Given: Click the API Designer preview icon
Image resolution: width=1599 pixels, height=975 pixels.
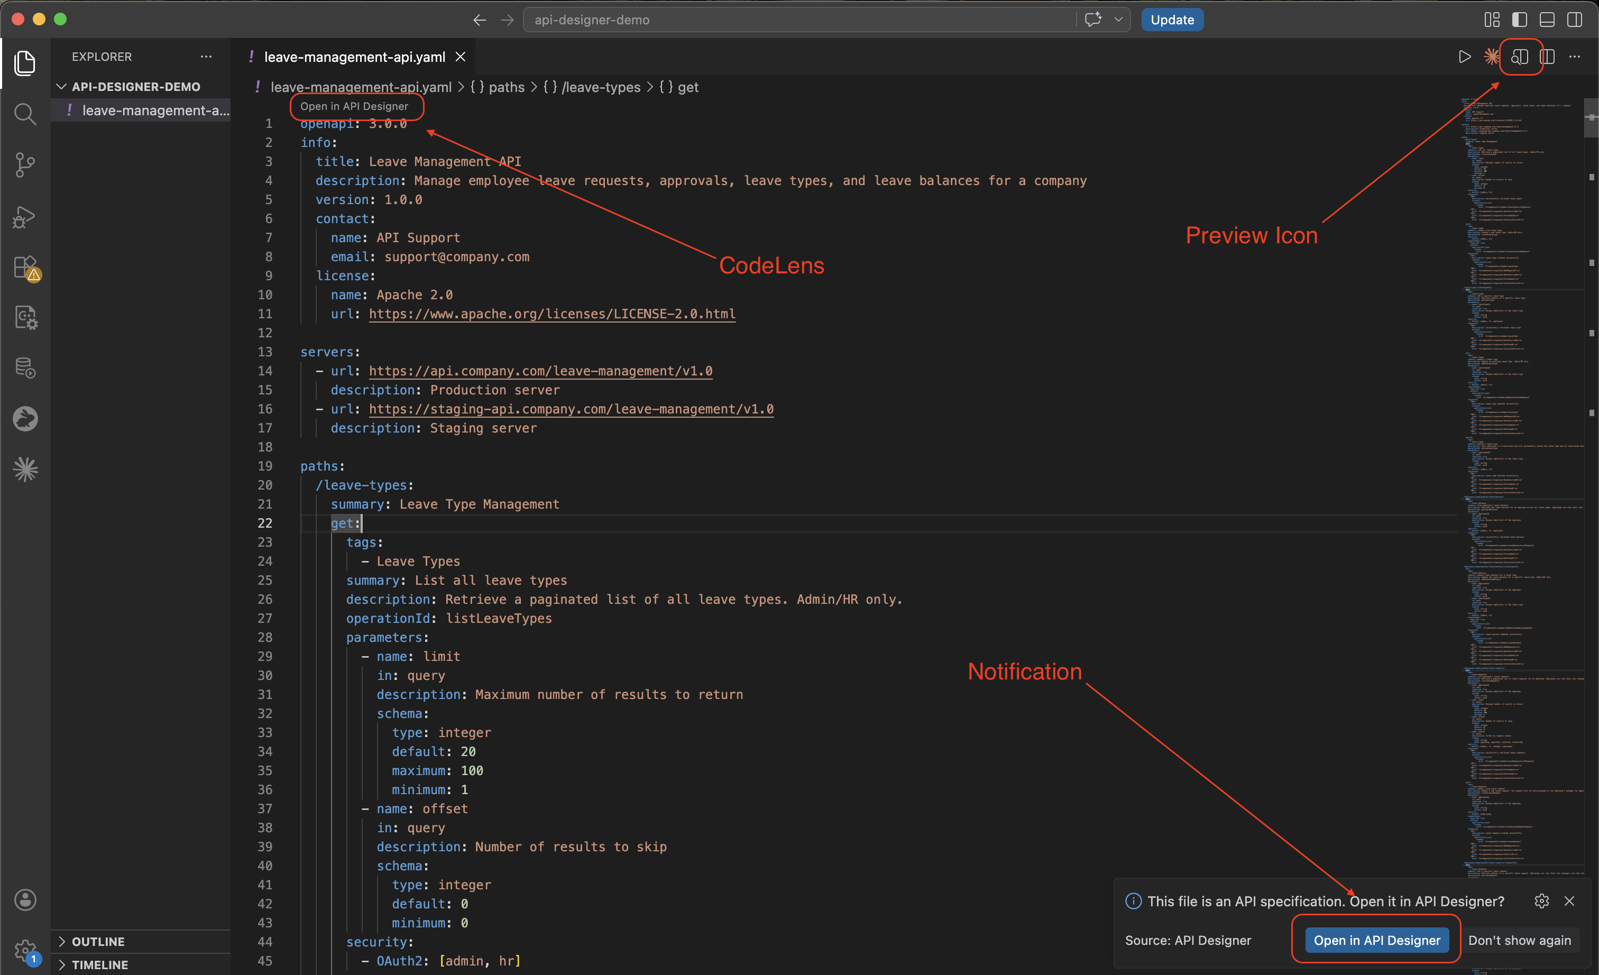Looking at the screenshot, I should pyautogui.click(x=1519, y=57).
